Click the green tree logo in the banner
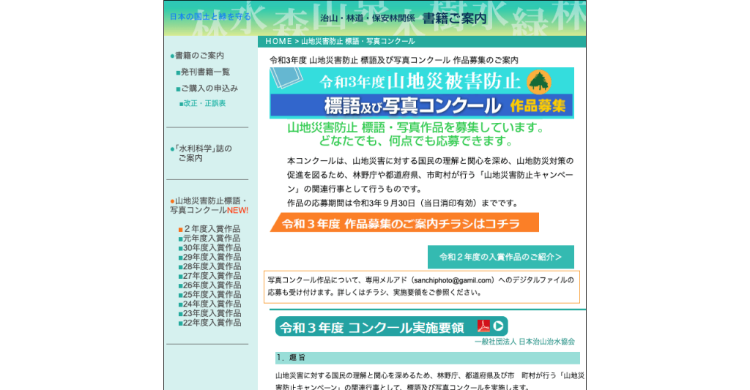 click(x=538, y=80)
